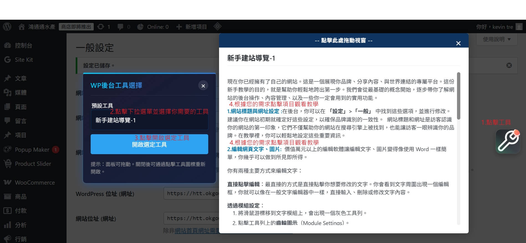
Task: Open the 預設工具 dropdown menu
Action: tap(149, 120)
